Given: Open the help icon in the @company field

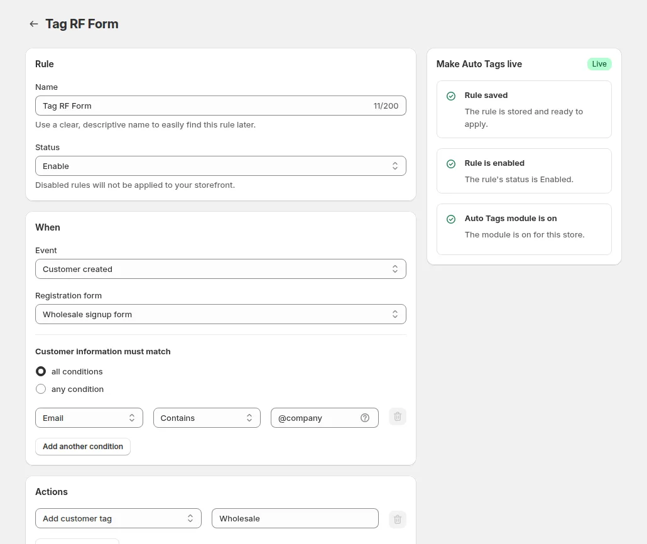Looking at the screenshot, I should click(365, 418).
